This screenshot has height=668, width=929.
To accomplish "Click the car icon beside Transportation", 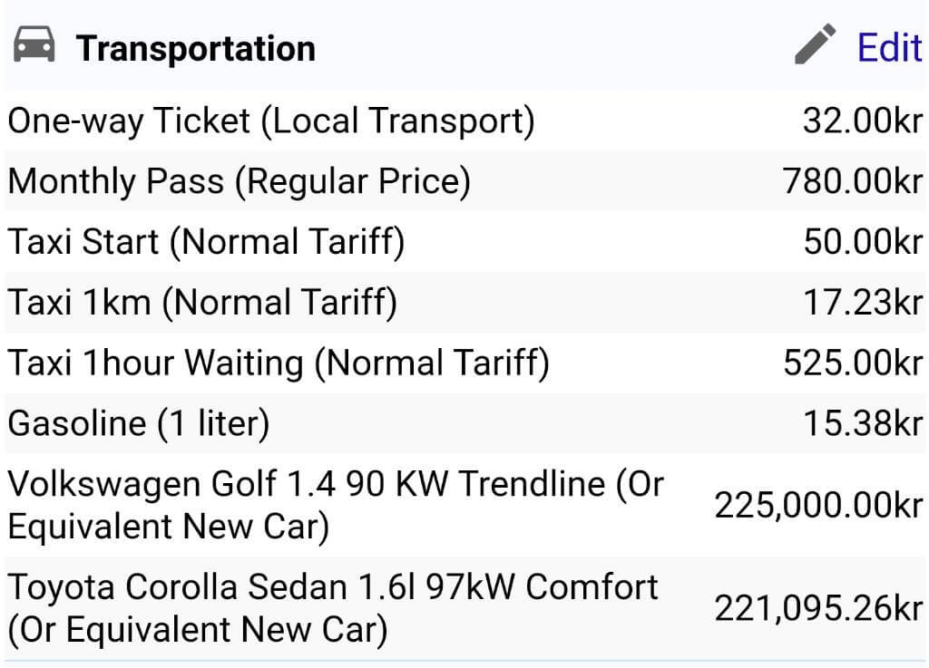I will tap(34, 44).
